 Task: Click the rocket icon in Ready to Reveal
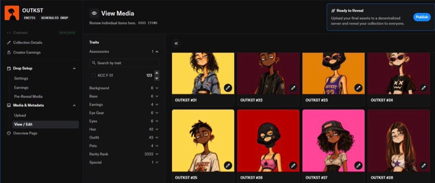333,11
